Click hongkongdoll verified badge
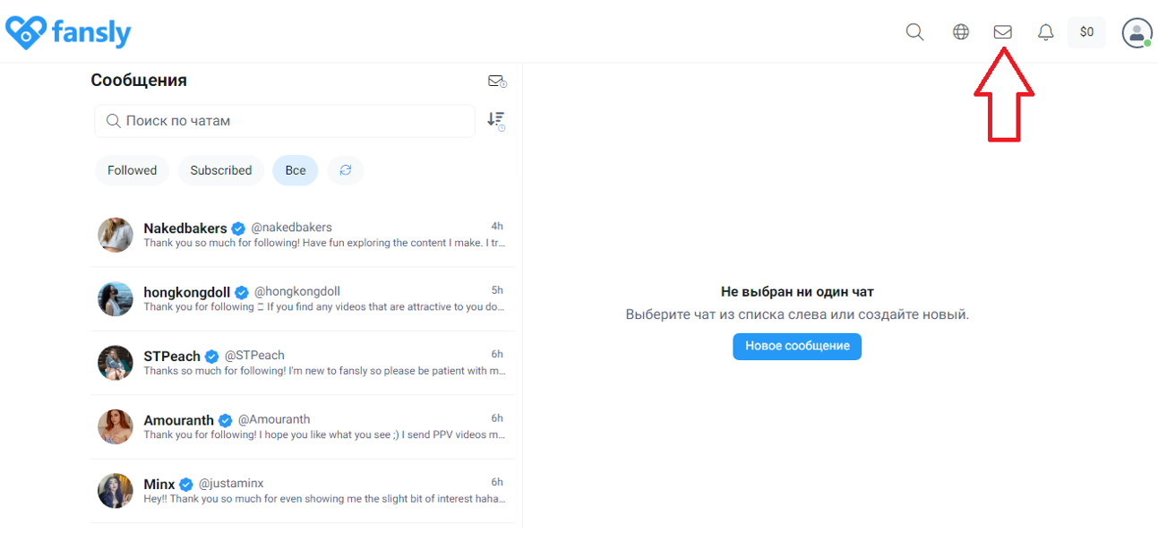This screenshot has height=533, width=1158. [242, 292]
